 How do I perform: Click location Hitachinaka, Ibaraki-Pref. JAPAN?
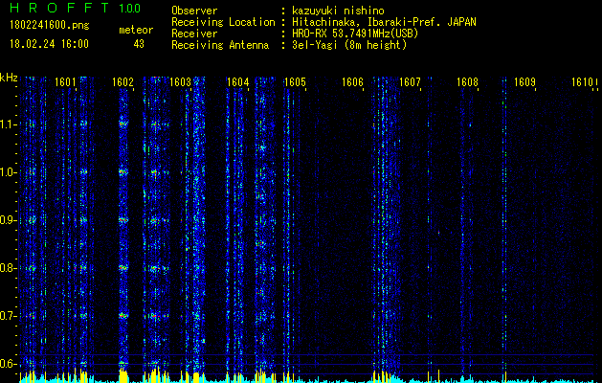tap(384, 22)
